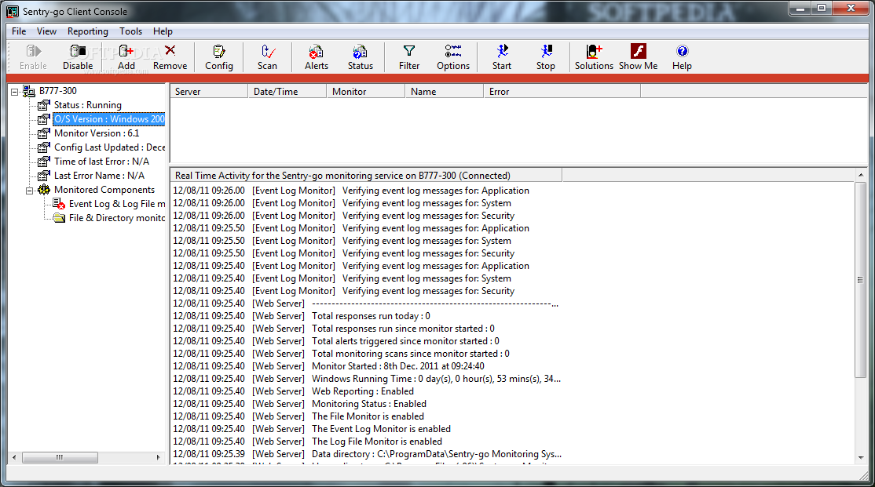Click the Add server icon
This screenshot has width=875, height=487.
pyautogui.click(x=126, y=51)
